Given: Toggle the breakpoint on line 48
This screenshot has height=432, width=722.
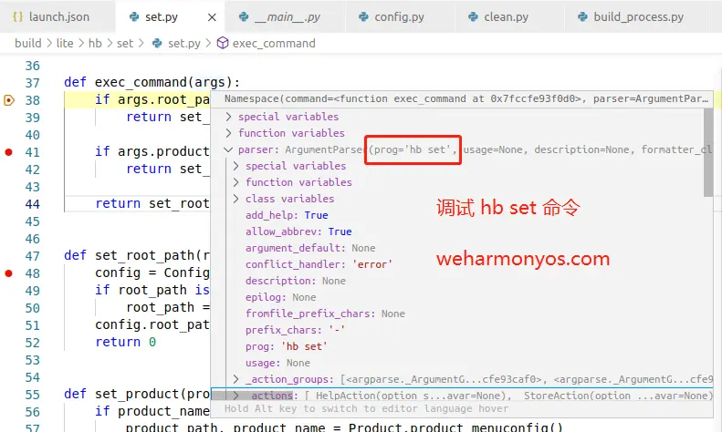Looking at the screenshot, I should [x=9, y=273].
